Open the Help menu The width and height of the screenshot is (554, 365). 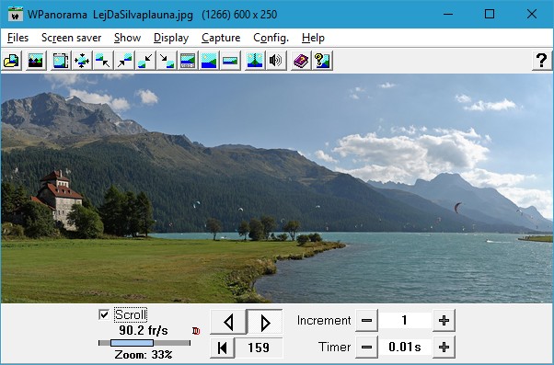point(313,38)
